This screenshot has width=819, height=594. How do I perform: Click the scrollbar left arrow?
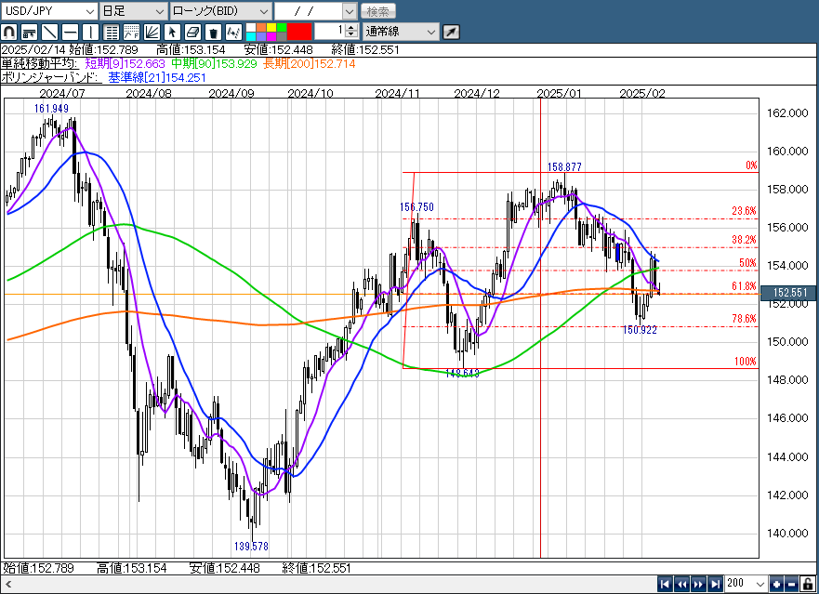[x=7, y=584]
